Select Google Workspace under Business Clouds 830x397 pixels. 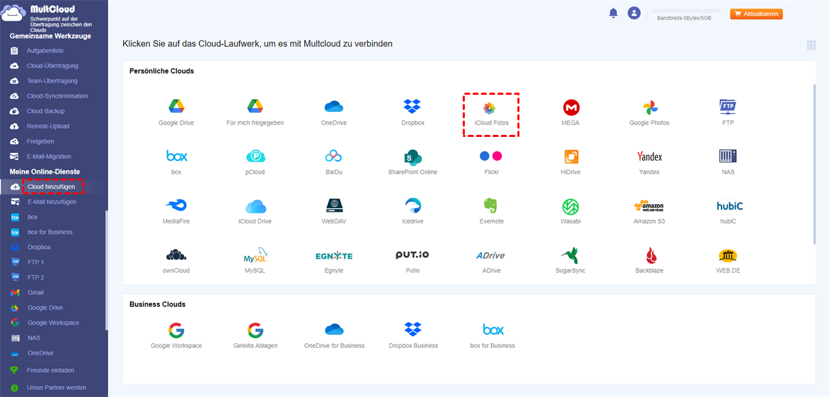click(x=176, y=329)
